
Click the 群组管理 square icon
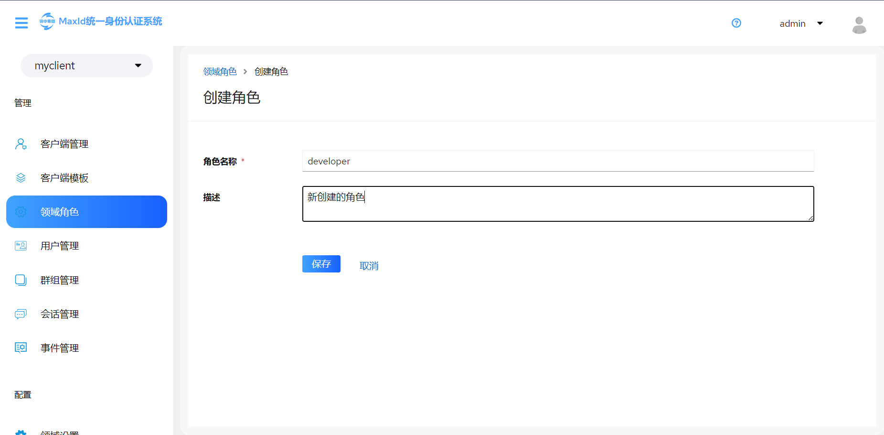21,280
